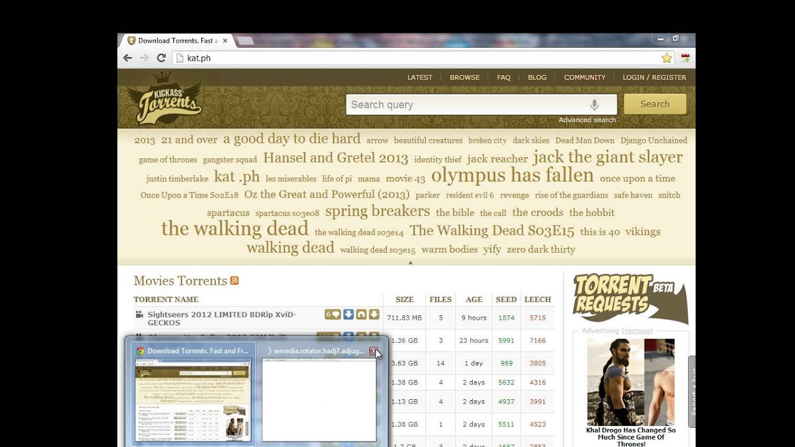795x447 pixels.
Task: Close the Download Torrents browser tab
Action: (225, 41)
